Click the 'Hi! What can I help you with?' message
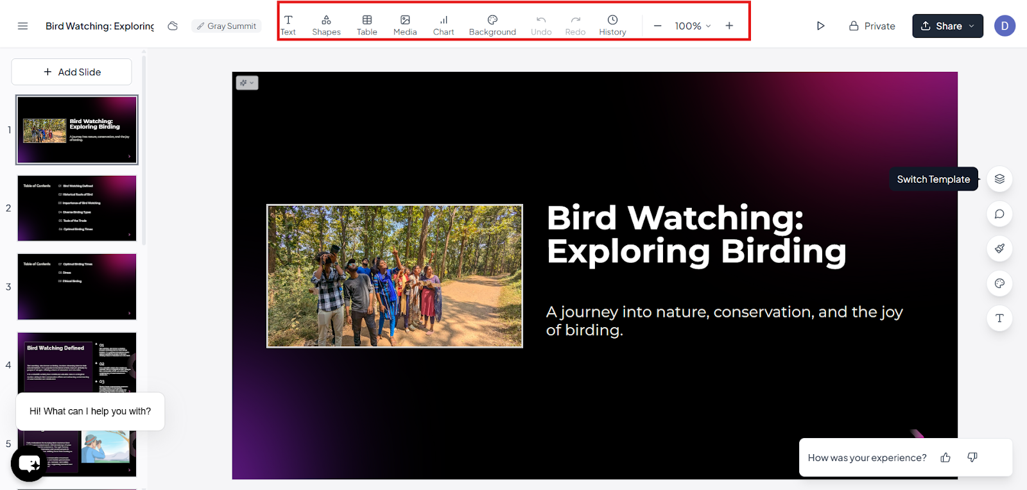This screenshot has width=1027, height=490. [91, 412]
